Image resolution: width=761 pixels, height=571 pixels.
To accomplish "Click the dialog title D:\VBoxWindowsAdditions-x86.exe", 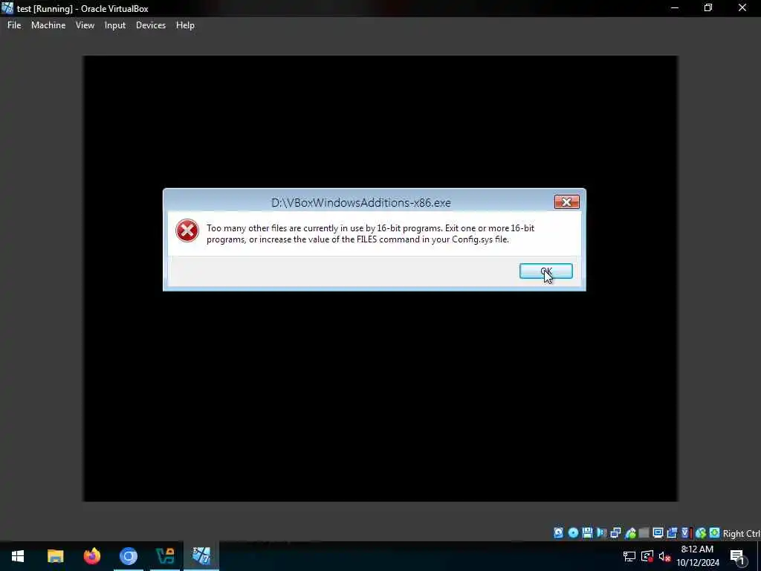I will pos(361,202).
